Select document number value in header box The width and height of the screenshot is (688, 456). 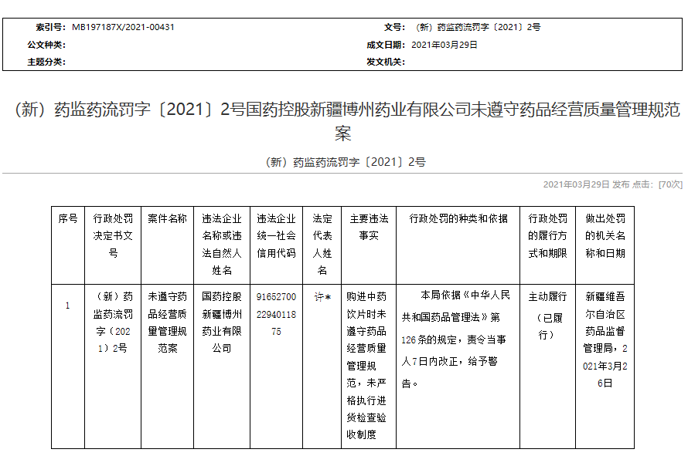pyautogui.click(x=478, y=27)
